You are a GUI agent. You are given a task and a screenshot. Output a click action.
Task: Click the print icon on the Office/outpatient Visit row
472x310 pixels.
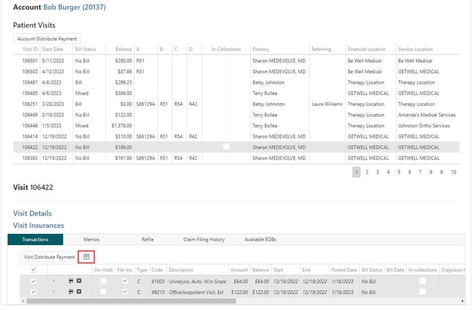(70, 292)
